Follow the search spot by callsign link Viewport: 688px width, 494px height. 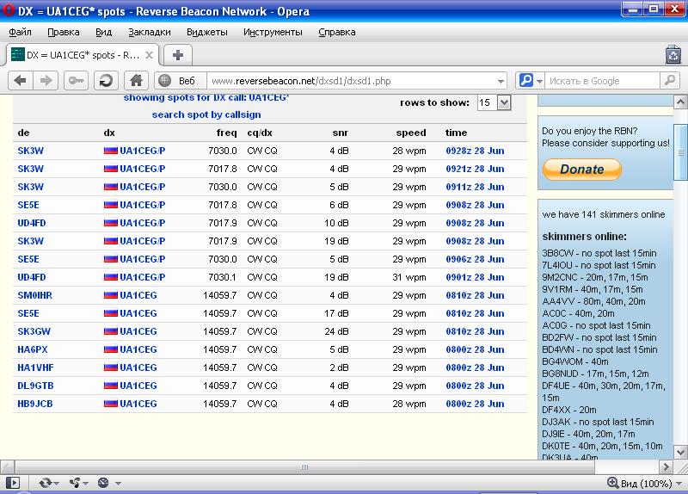[x=206, y=114]
